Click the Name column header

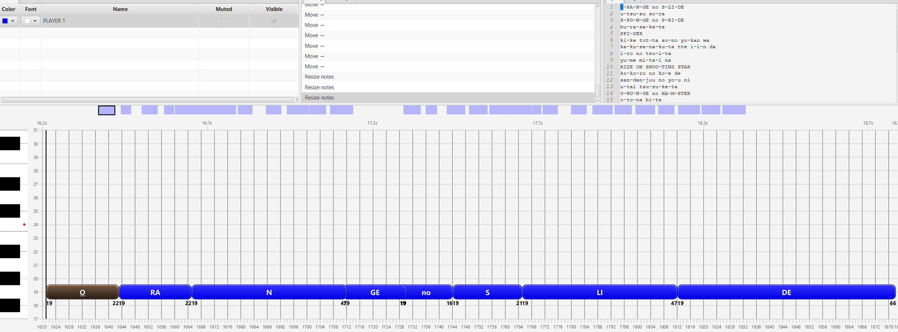coord(120,9)
